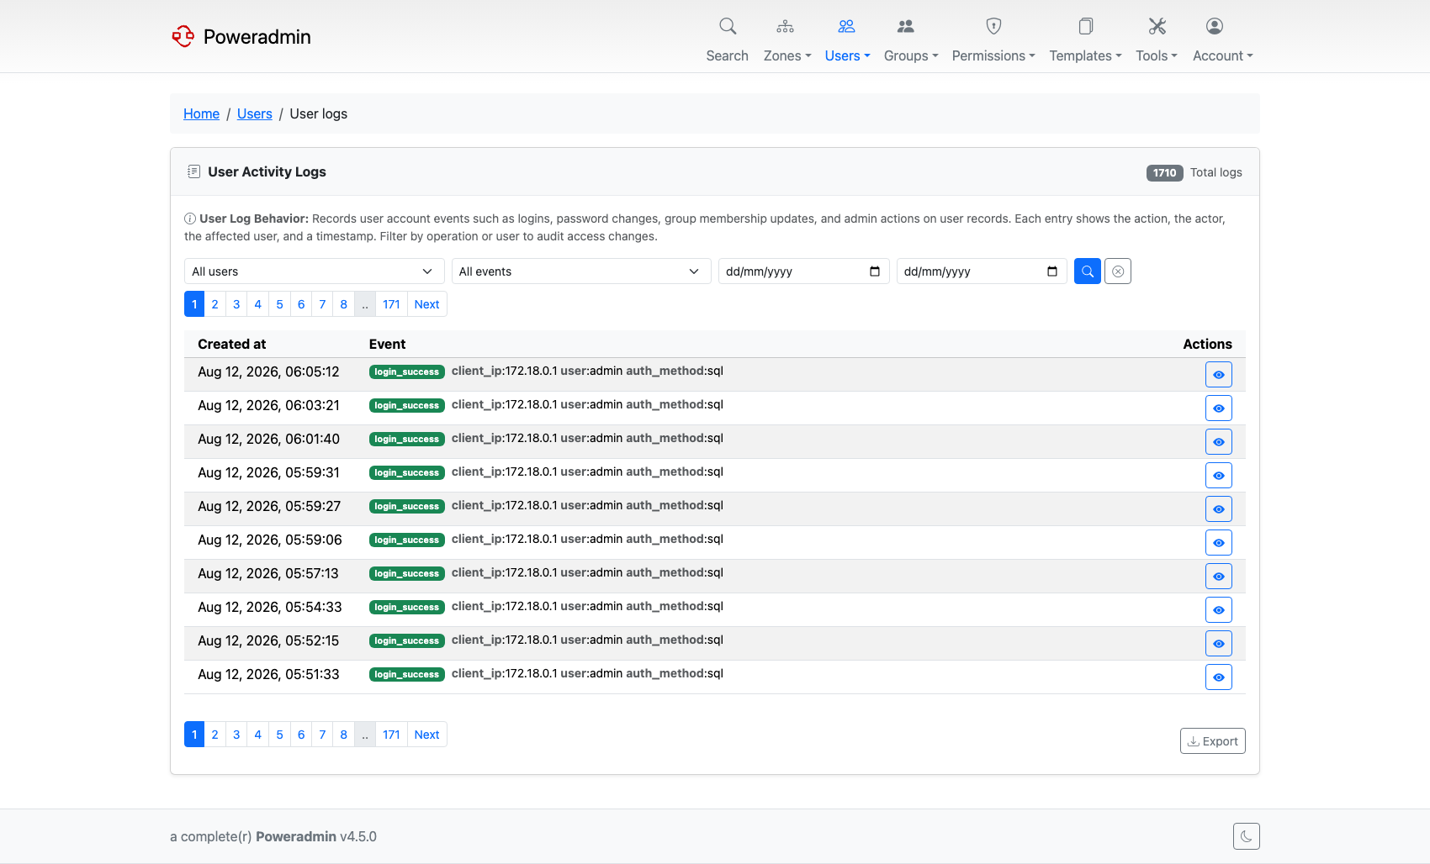Select the timestamp Aug 12, 2026, 05:51:33
Screen dimensions: 1430x864
[269, 674]
